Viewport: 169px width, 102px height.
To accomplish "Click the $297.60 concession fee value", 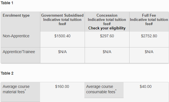I will coord(107,36).
